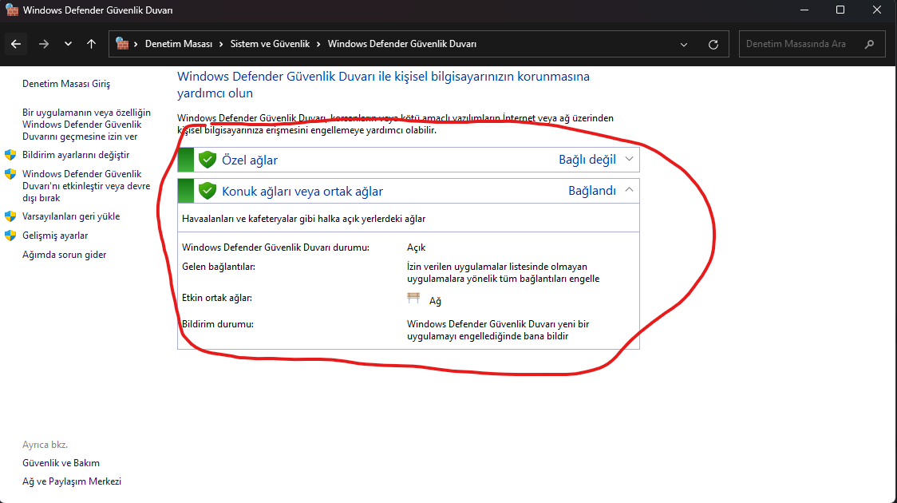Minimize the Windows Defender Güvenlik Duvarı window
This screenshot has height=503, width=897.
[x=804, y=10]
